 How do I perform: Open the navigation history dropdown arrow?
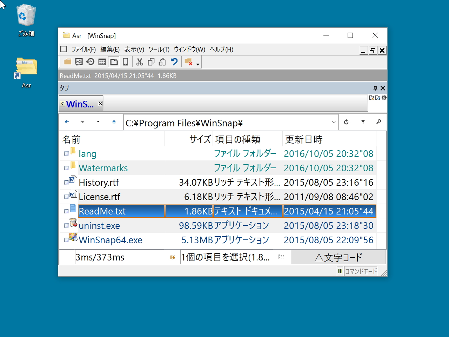(x=98, y=122)
